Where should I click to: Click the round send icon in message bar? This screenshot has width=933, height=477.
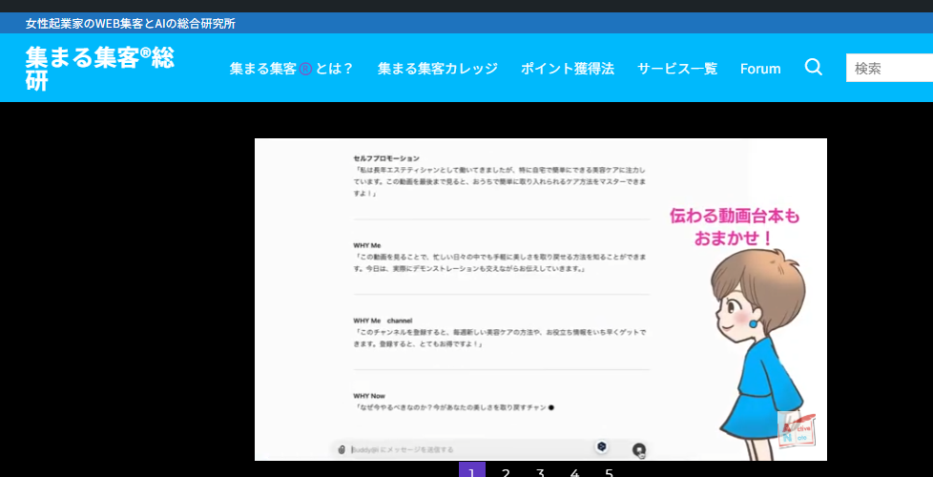coord(639,449)
